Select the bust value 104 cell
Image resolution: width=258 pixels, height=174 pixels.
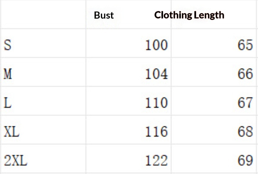tap(129, 72)
